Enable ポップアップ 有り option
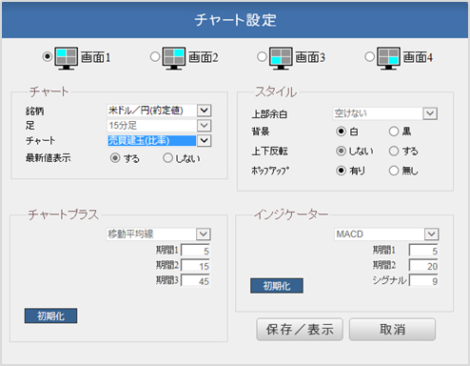470x366 pixels. 341,171
